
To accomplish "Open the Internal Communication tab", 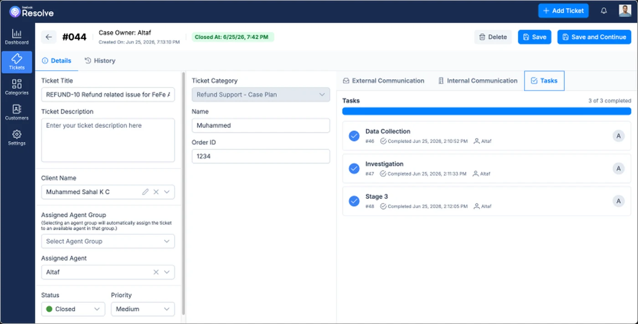I will pyautogui.click(x=478, y=81).
